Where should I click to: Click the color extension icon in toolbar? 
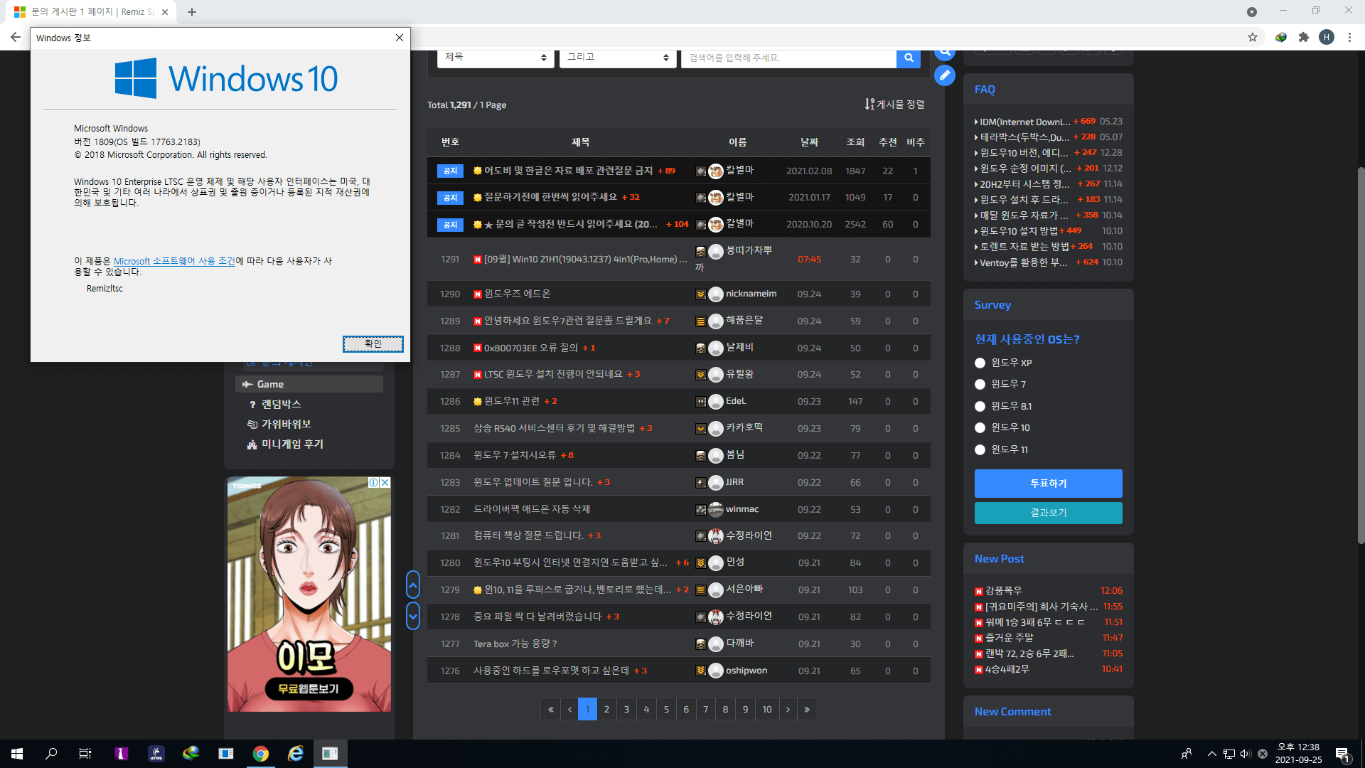[x=1281, y=37]
